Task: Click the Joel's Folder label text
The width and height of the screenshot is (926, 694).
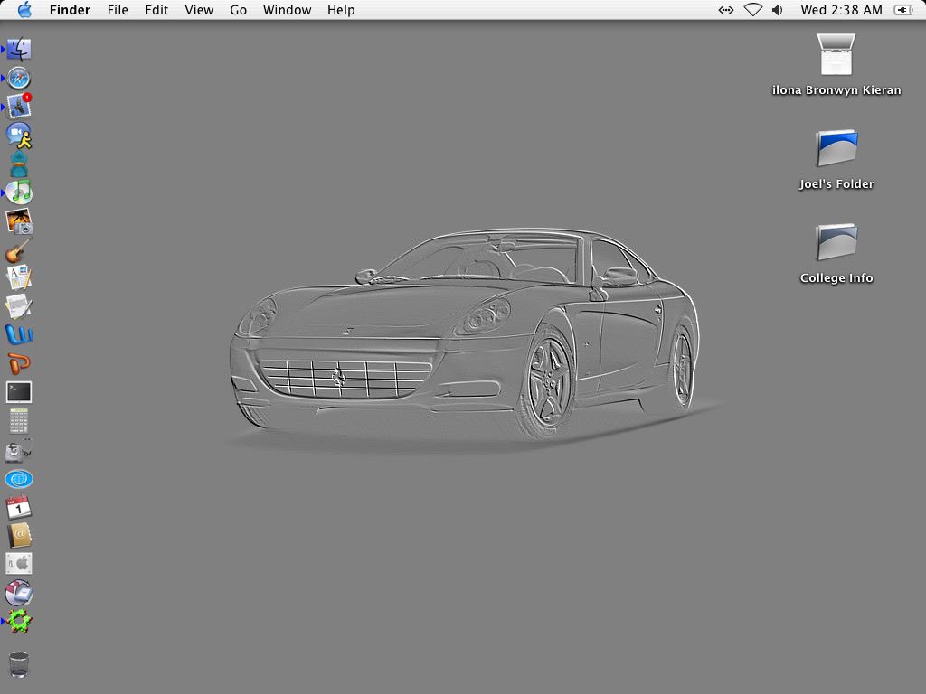Action: click(836, 184)
